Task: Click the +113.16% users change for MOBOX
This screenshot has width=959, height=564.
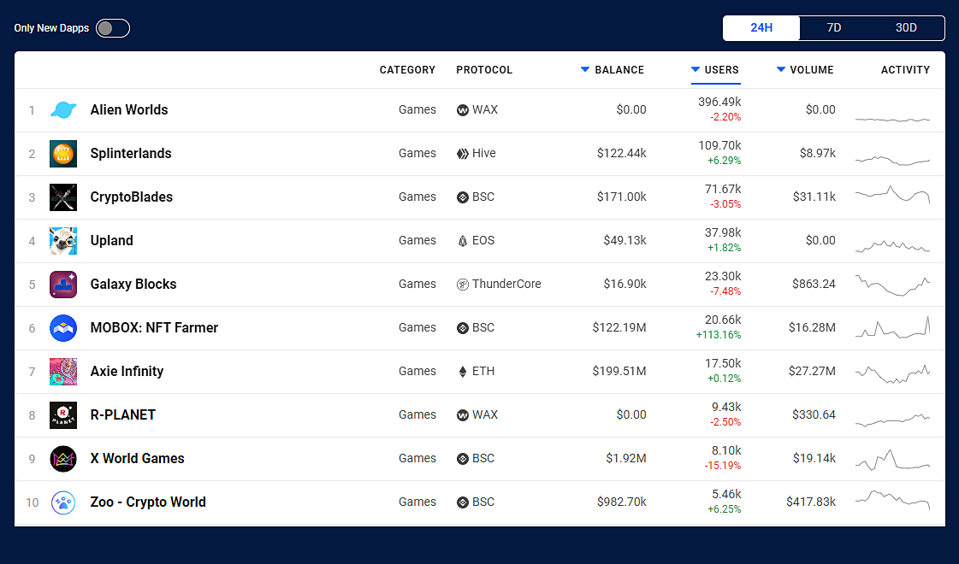Action: (719, 335)
